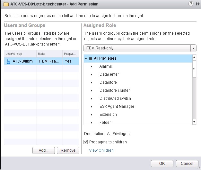The image size is (201, 170).
Task: Click the help question mark icon
Action: coord(191,4)
